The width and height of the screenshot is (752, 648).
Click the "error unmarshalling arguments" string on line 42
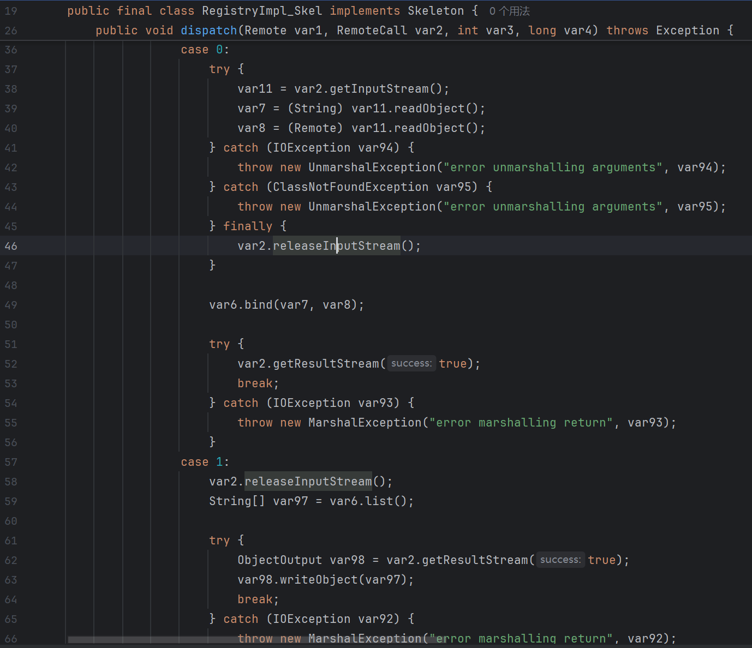click(553, 167)
